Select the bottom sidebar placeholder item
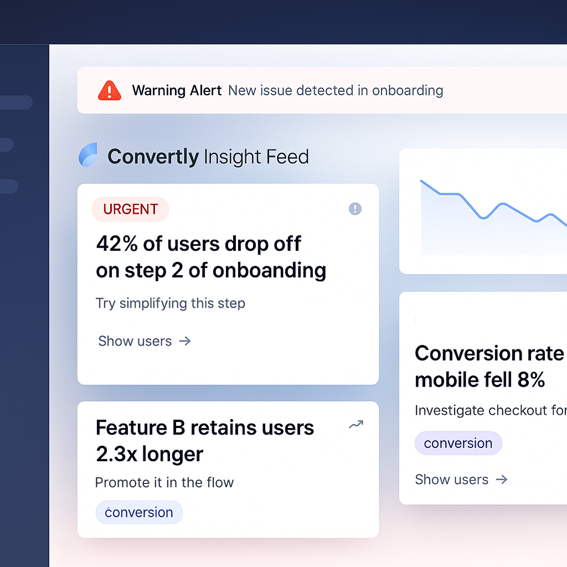Screen dimensions: 567x567 coord(9,187)
